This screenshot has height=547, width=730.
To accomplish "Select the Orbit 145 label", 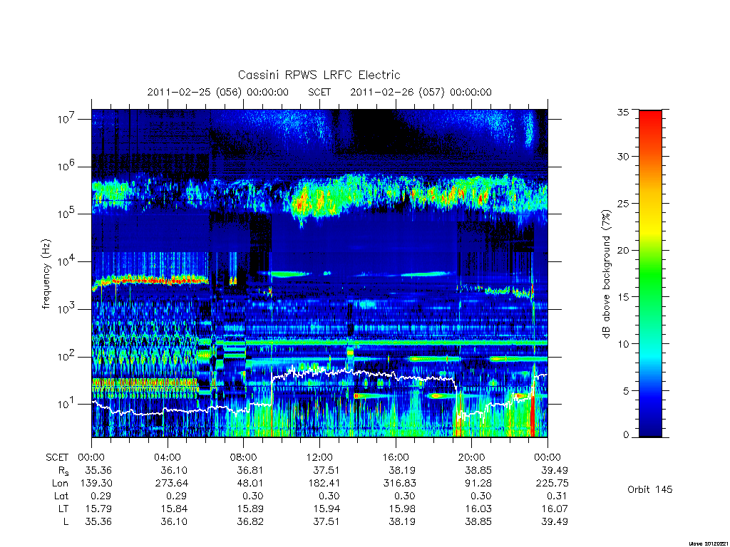I will tap(650, 489).
